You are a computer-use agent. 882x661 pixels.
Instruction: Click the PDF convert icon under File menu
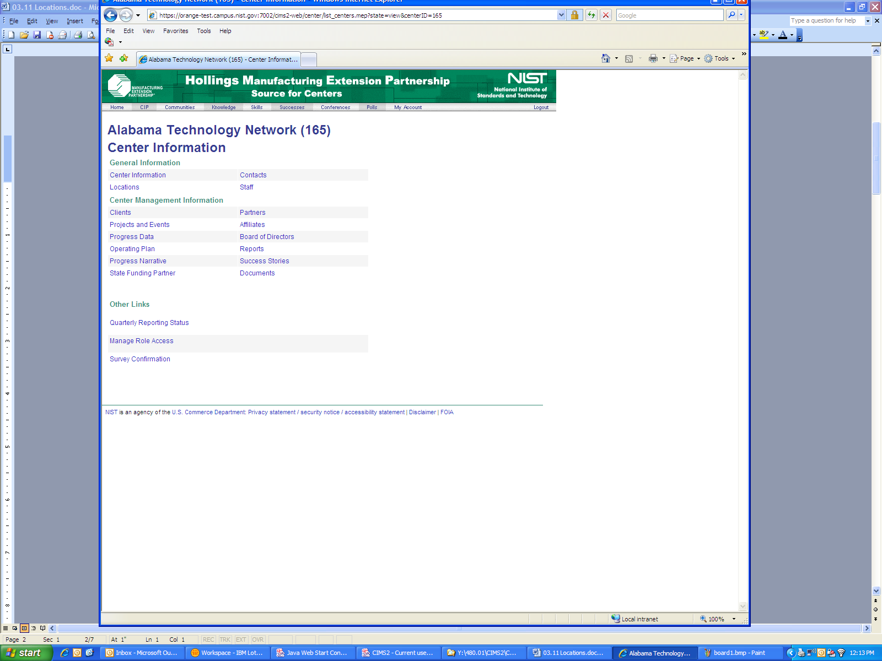click(x=109, y=42)
